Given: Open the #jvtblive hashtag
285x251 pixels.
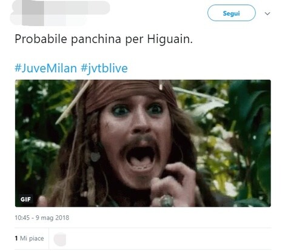Looking at the screenshot, I should click(104, 68).
